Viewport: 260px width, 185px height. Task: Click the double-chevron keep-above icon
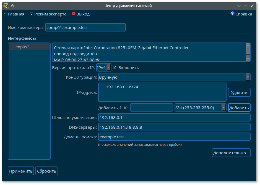13,6
